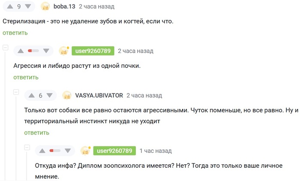Open VASYA.UBIVATOR's avatar picture
Screen dimensions: 300x181
pyautogui.click(x=67, y=96)
